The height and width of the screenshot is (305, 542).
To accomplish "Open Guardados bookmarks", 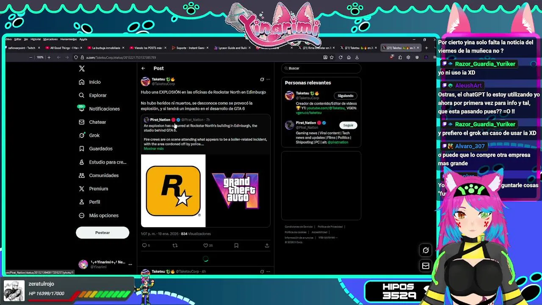I will coord(96,149).
